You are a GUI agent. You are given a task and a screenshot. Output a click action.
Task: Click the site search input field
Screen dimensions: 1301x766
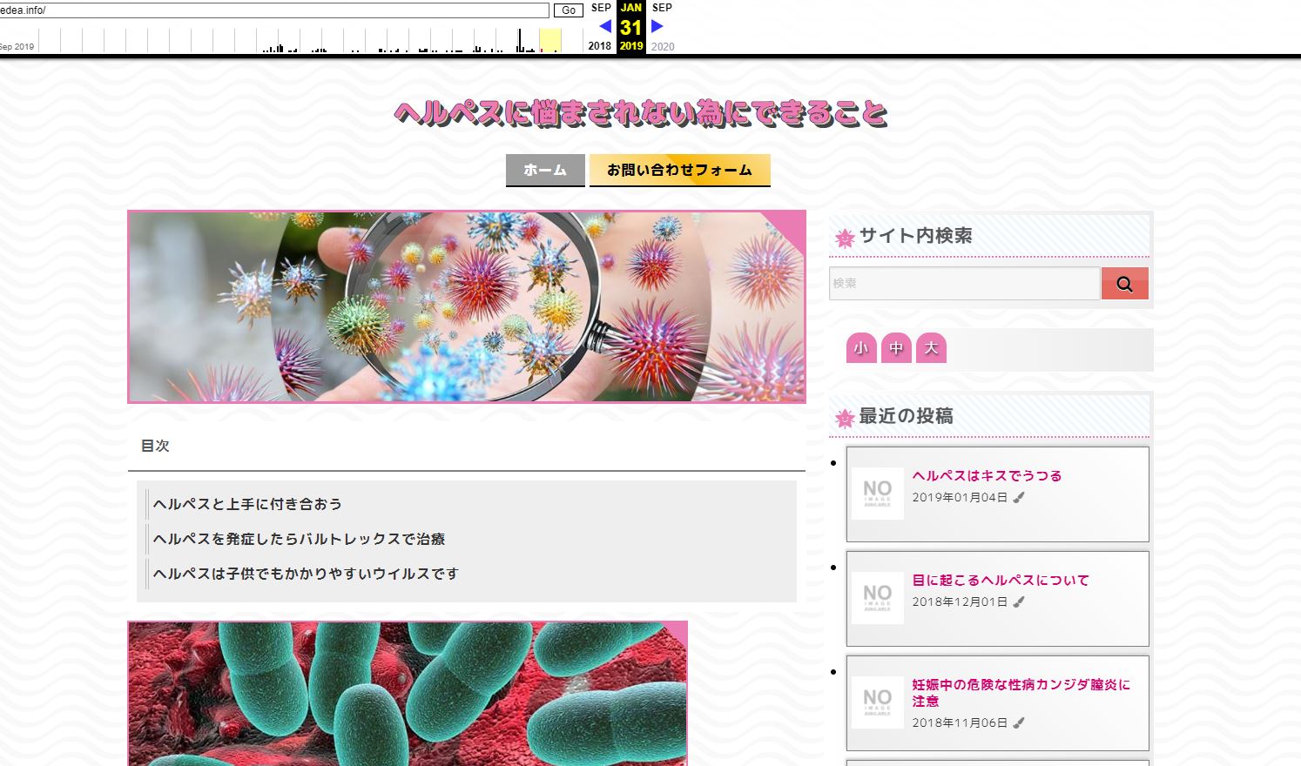pos(964,284)
